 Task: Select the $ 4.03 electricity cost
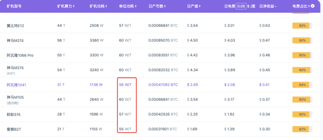[x=230, y=40]
